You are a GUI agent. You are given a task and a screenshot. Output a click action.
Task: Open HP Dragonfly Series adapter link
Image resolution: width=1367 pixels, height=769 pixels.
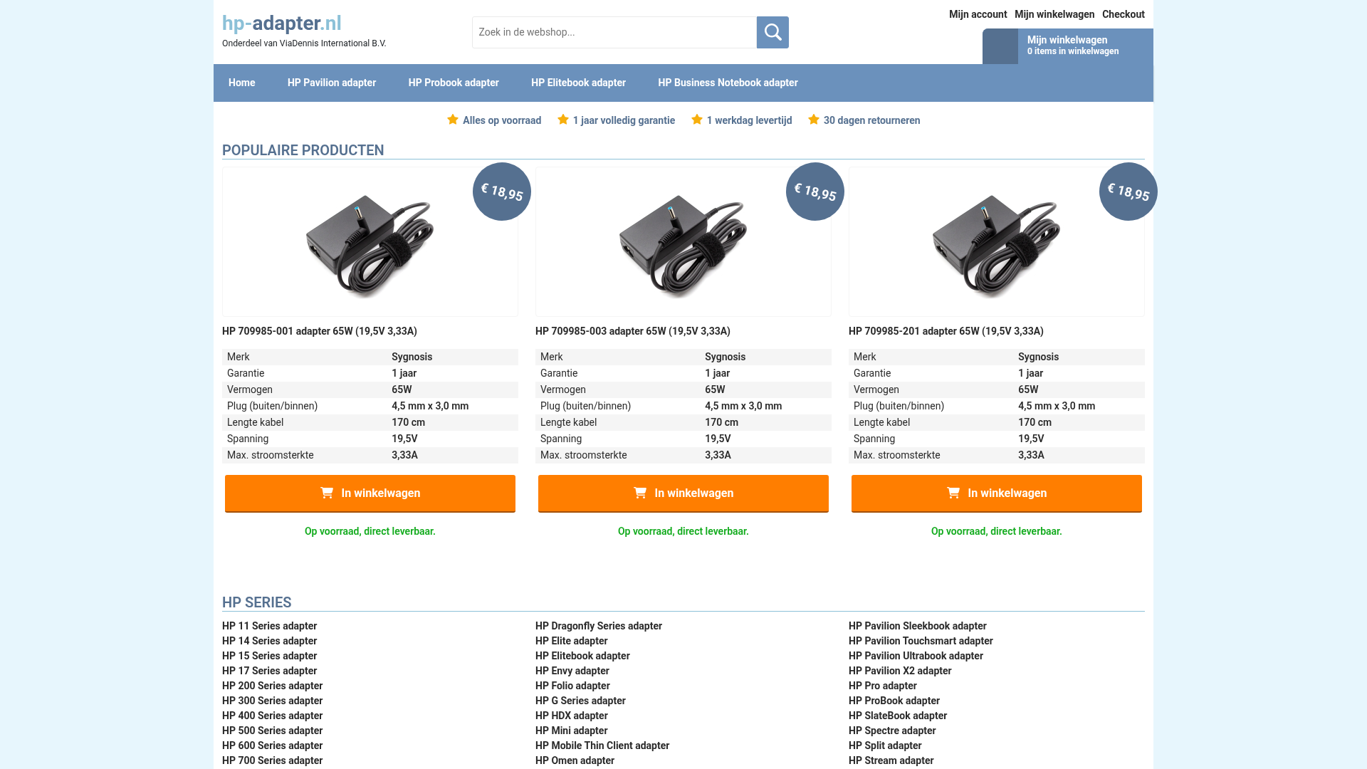coord(599,626)
